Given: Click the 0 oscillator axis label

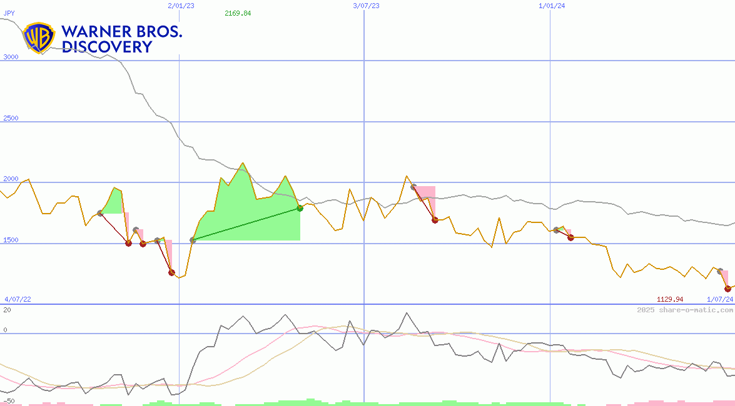Looking at the screenshot, I should point(5,330).
